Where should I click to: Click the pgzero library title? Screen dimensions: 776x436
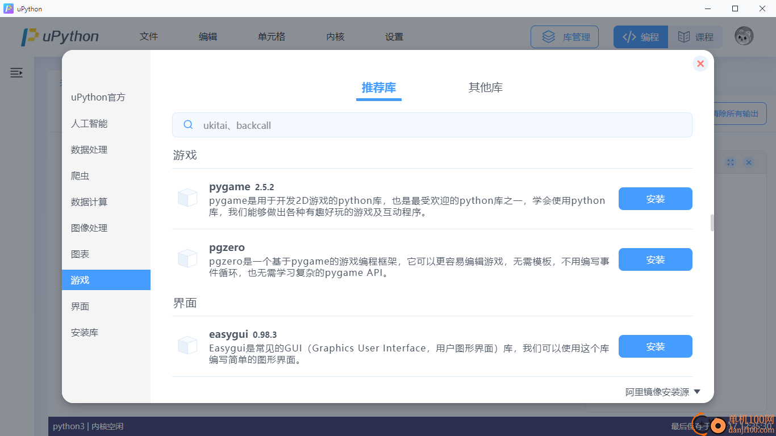click(227, 248)
